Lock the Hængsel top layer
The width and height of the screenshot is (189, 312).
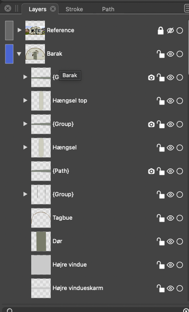(x=161, y=101)
